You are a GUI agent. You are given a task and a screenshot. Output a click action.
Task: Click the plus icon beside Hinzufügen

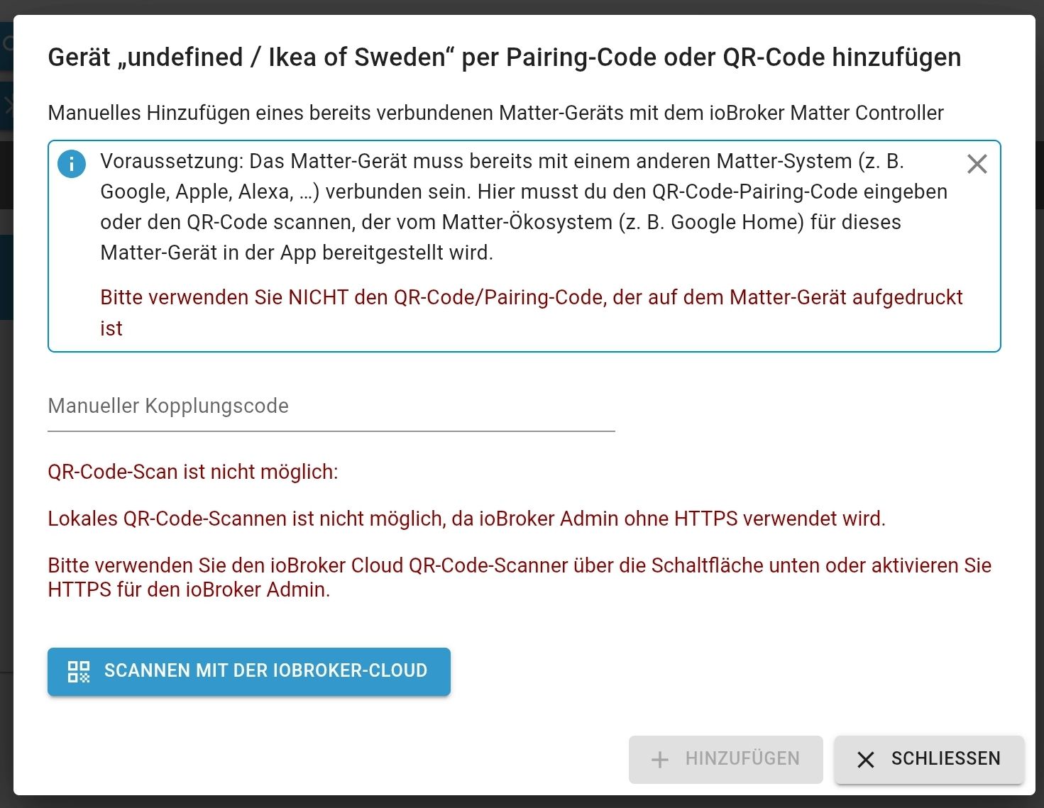(x=659, y=760)
